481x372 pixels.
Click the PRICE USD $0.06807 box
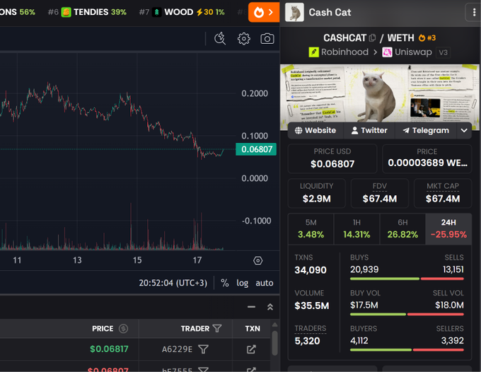tap(332, 158)
